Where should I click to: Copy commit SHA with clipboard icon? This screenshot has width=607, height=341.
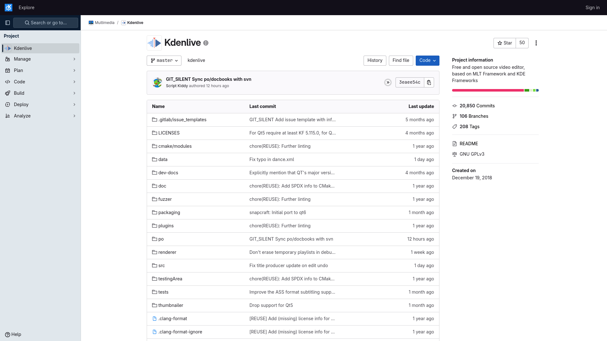pyautogui.click(x=429, y=82)
